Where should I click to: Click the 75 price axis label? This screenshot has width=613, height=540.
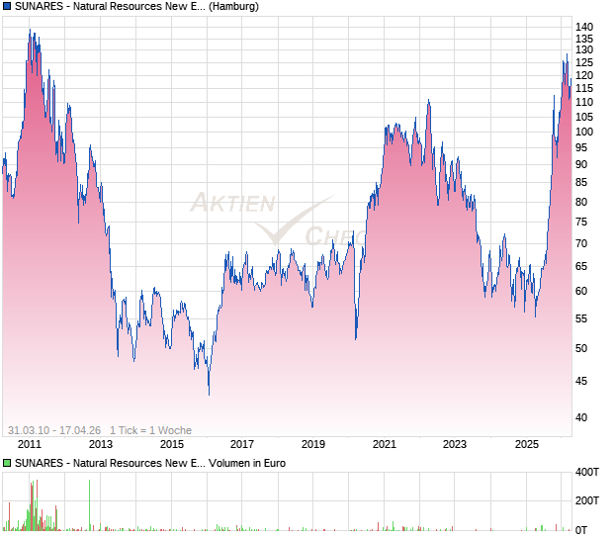581,223
